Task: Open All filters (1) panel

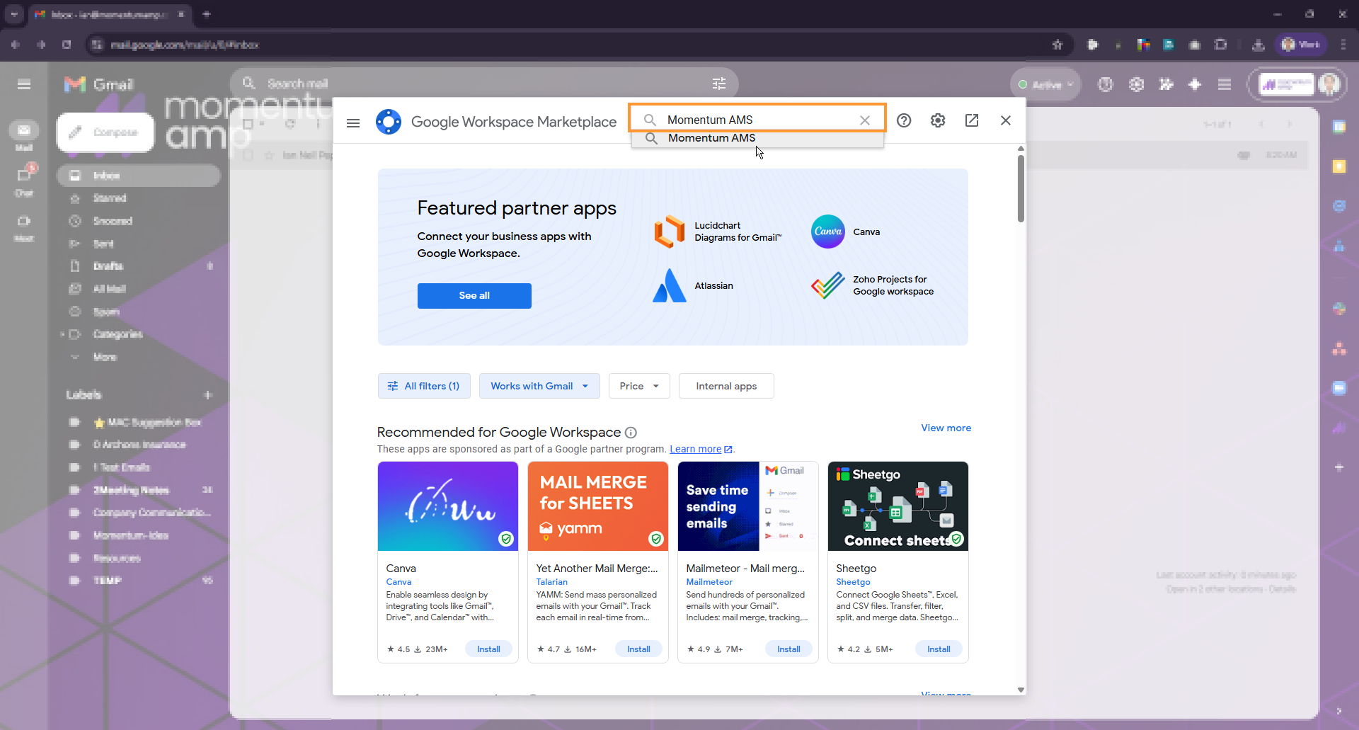Action: point(424,386)
